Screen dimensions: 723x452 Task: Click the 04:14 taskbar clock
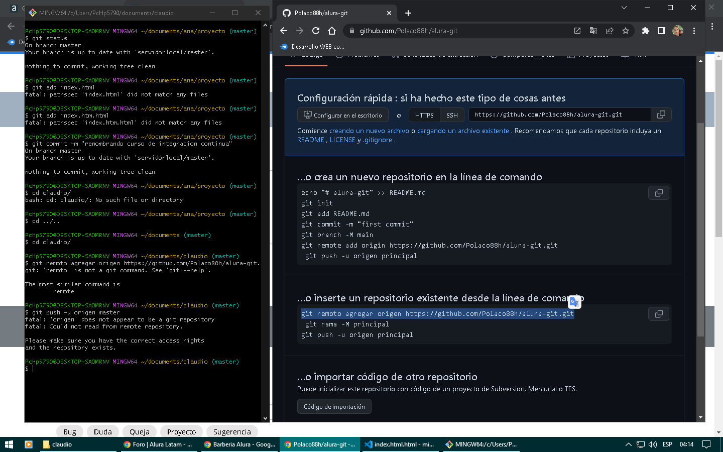tap(686, 444)
